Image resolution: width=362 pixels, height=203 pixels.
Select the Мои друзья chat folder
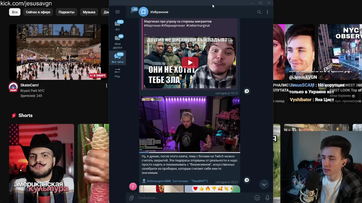117,42
